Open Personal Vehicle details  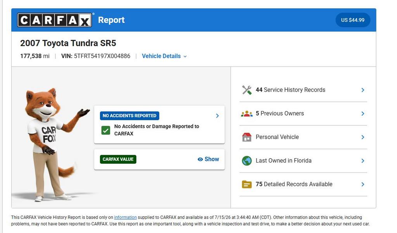coord(303,137)
